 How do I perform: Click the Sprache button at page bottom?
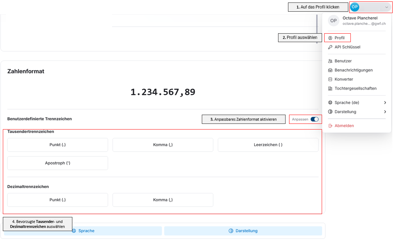click(x=83, y=231)
